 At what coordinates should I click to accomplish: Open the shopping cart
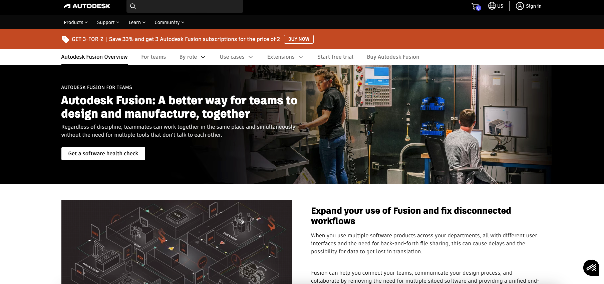click(476, 6)
